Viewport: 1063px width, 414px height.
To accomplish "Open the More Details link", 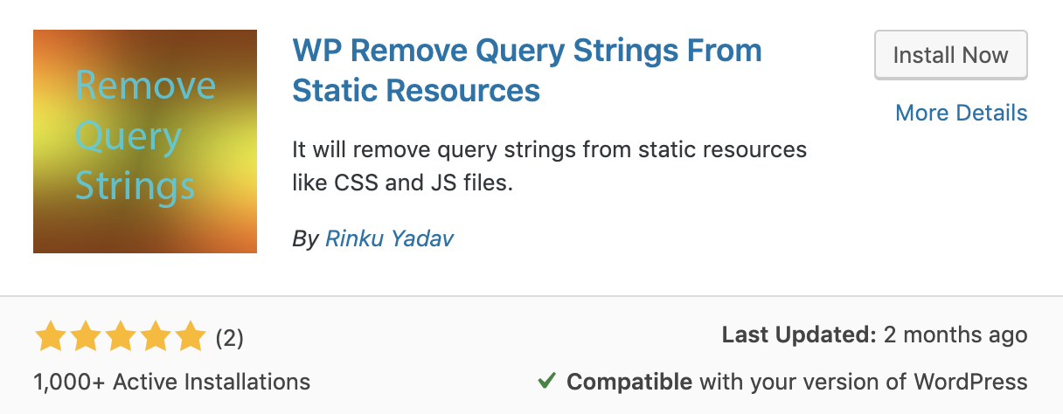I will point(961,113).
